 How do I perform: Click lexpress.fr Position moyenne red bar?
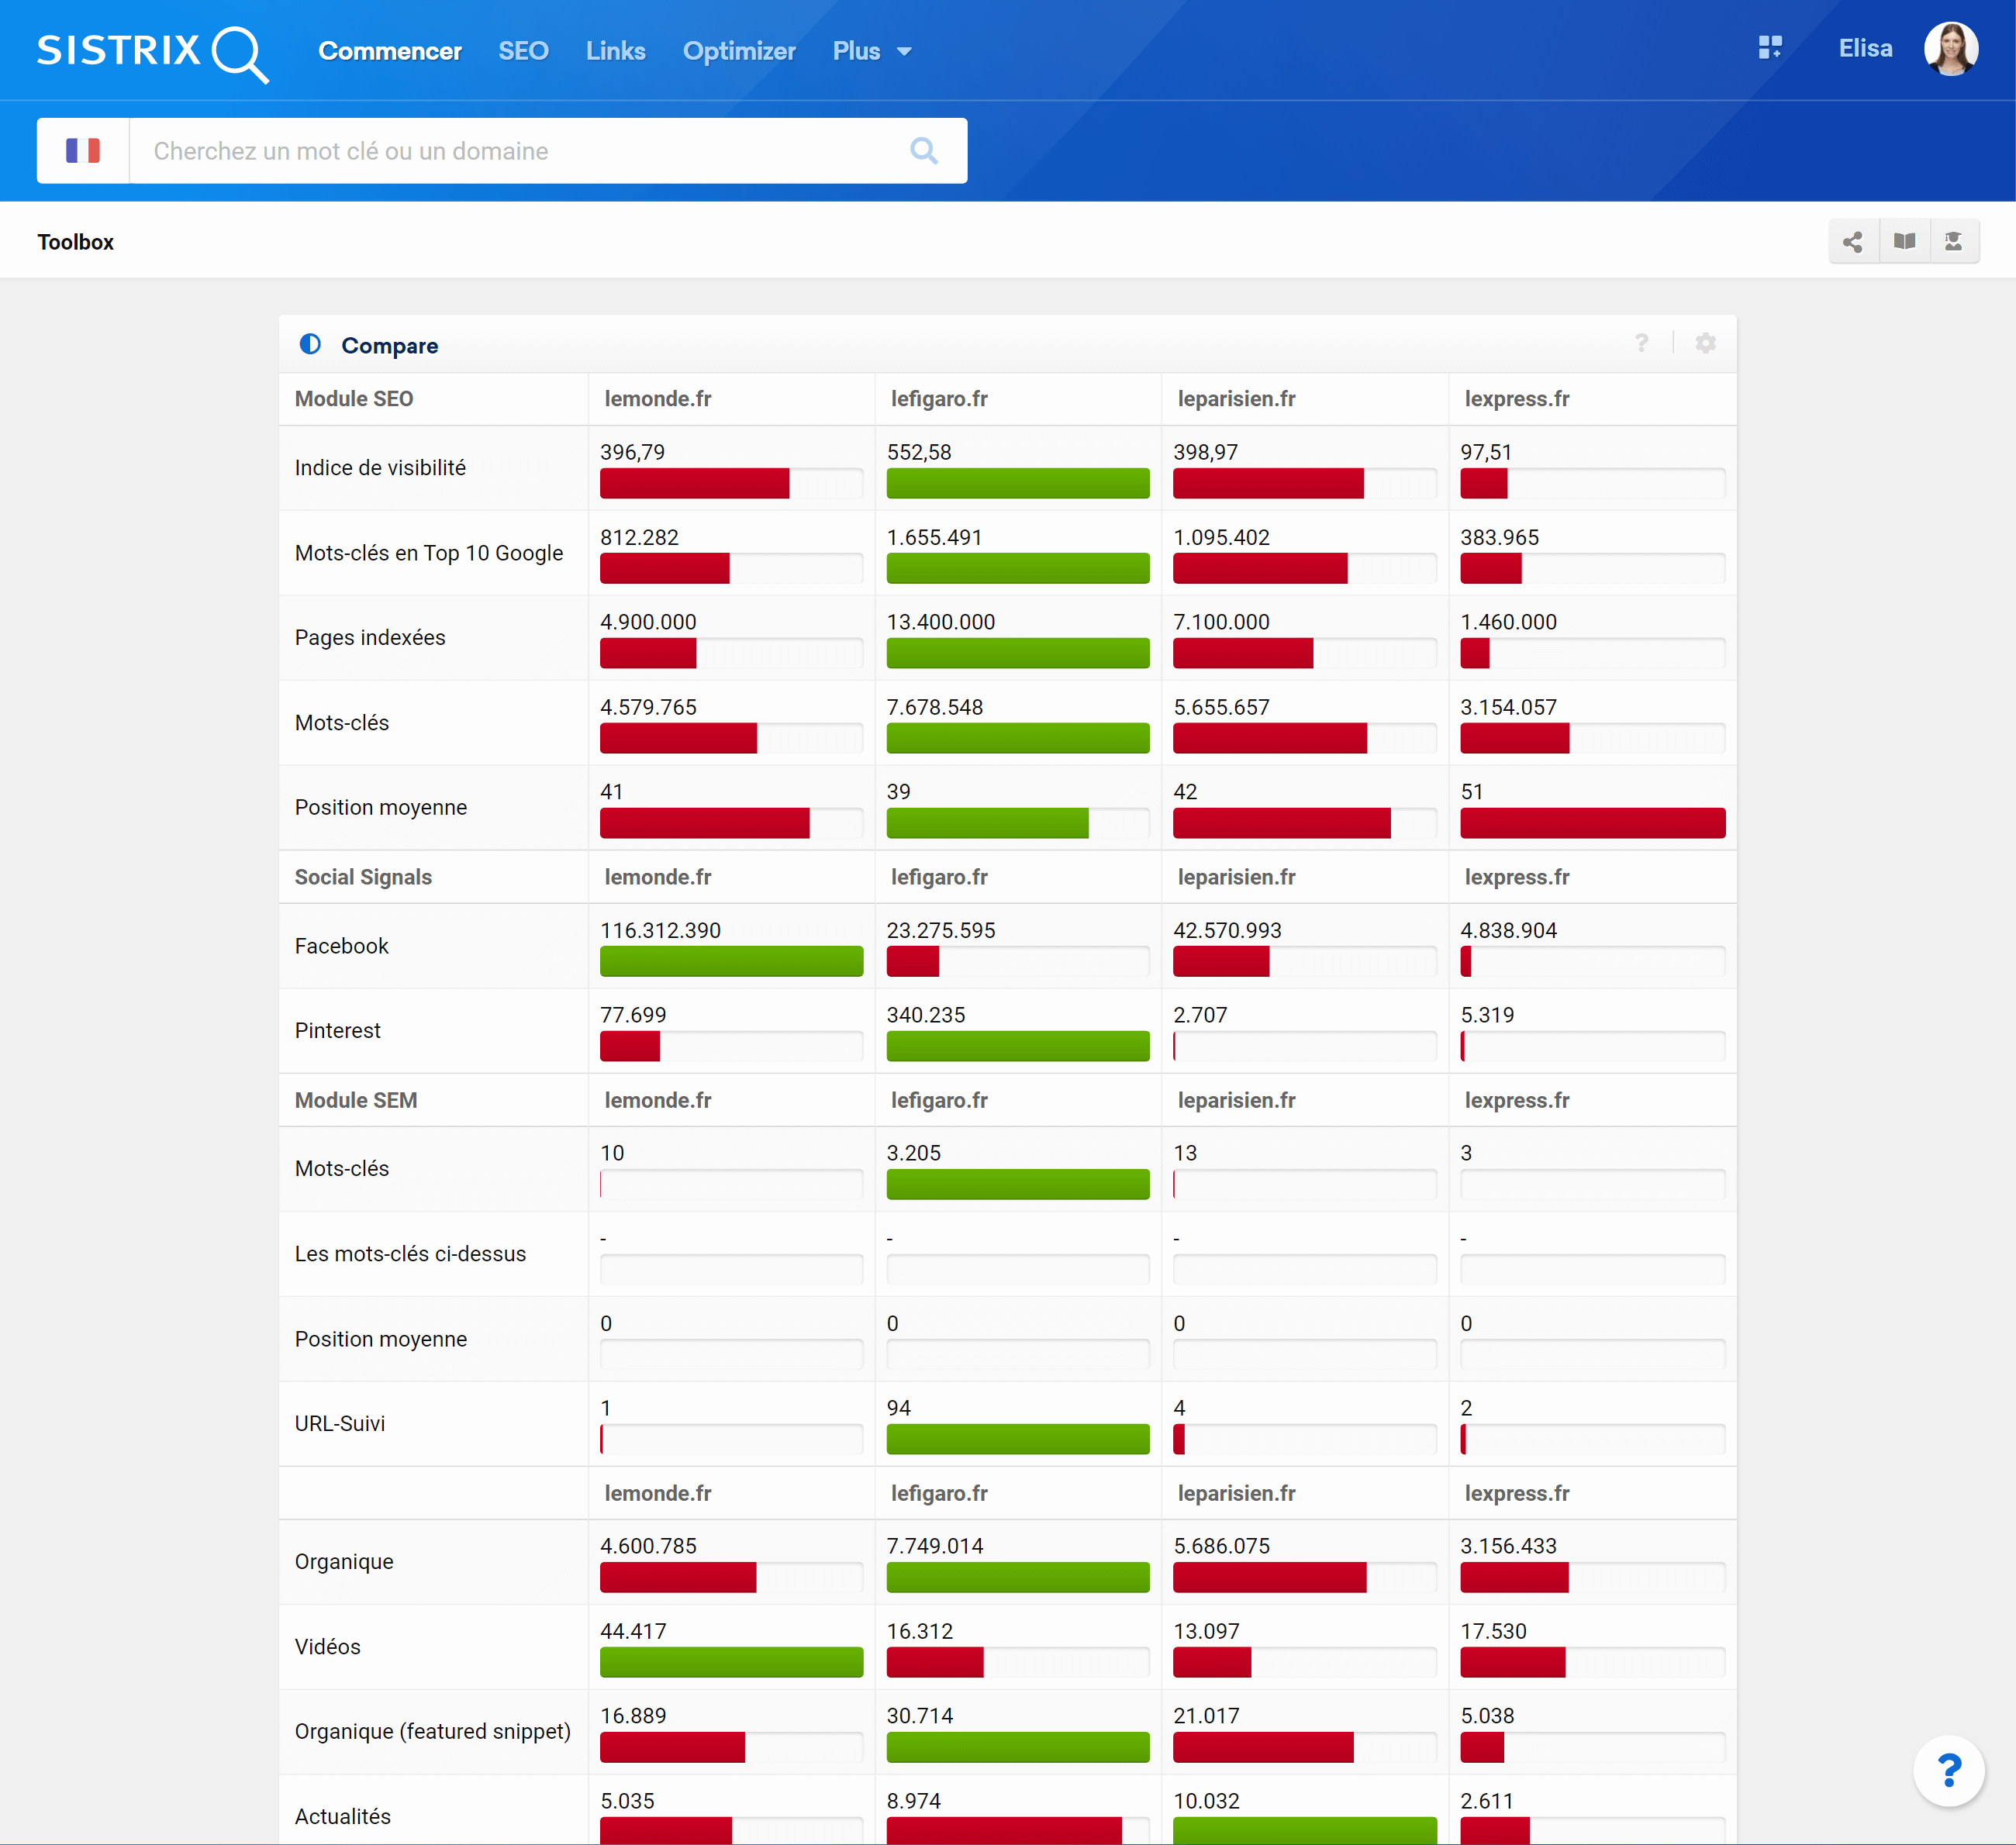(1592, 823)
